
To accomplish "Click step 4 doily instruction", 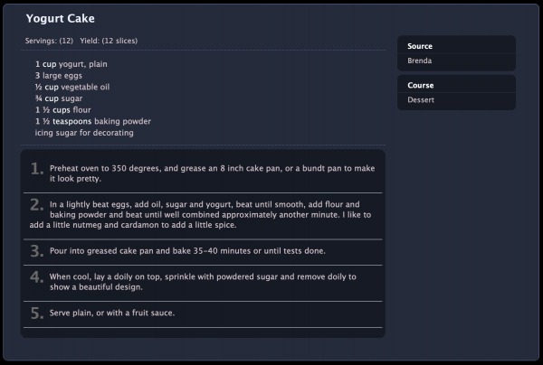I will (x=203, y=282).
